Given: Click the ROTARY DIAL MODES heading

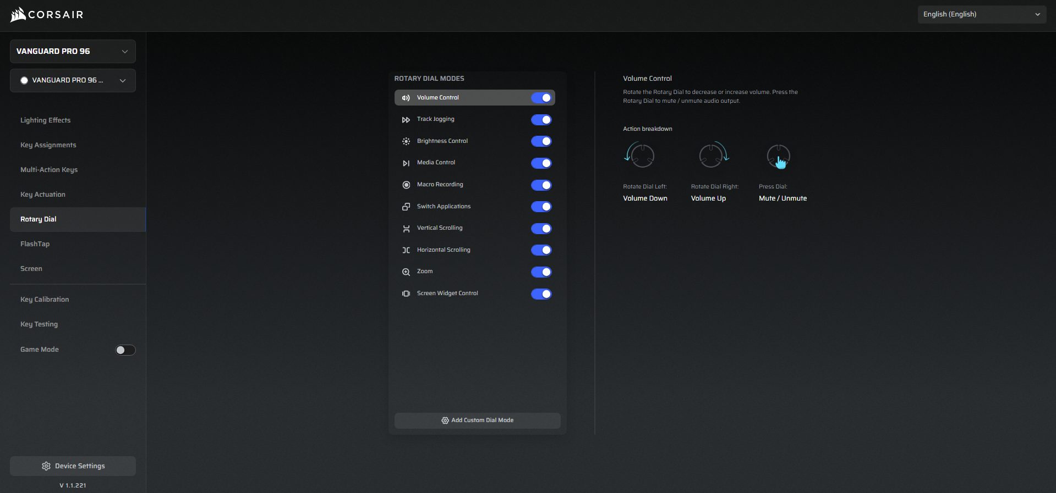Looking at the screenshot, I should click(x=429, y=79).
